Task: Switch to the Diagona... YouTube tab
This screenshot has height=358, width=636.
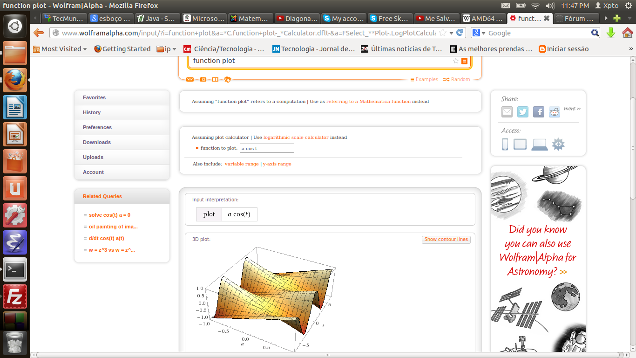Action: [297, 19]
